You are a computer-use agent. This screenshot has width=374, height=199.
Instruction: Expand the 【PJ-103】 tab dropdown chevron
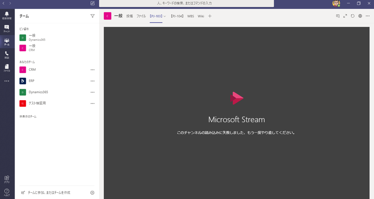click(x=165, y=16)
